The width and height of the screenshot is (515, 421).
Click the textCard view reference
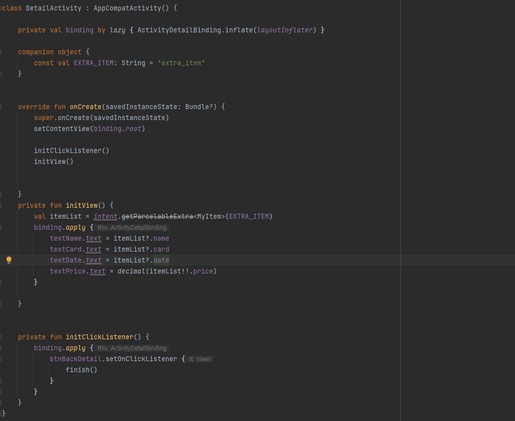(66, 250)
